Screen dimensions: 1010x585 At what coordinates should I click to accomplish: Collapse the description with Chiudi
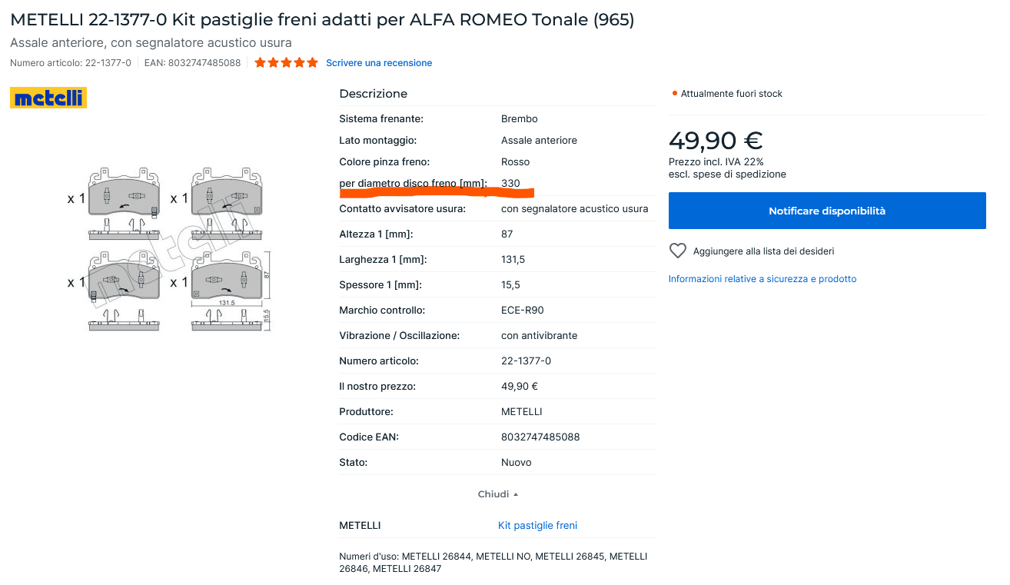[x=497, y=494]
